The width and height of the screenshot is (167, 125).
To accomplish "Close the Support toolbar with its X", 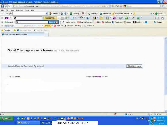I will coord(2,22).
